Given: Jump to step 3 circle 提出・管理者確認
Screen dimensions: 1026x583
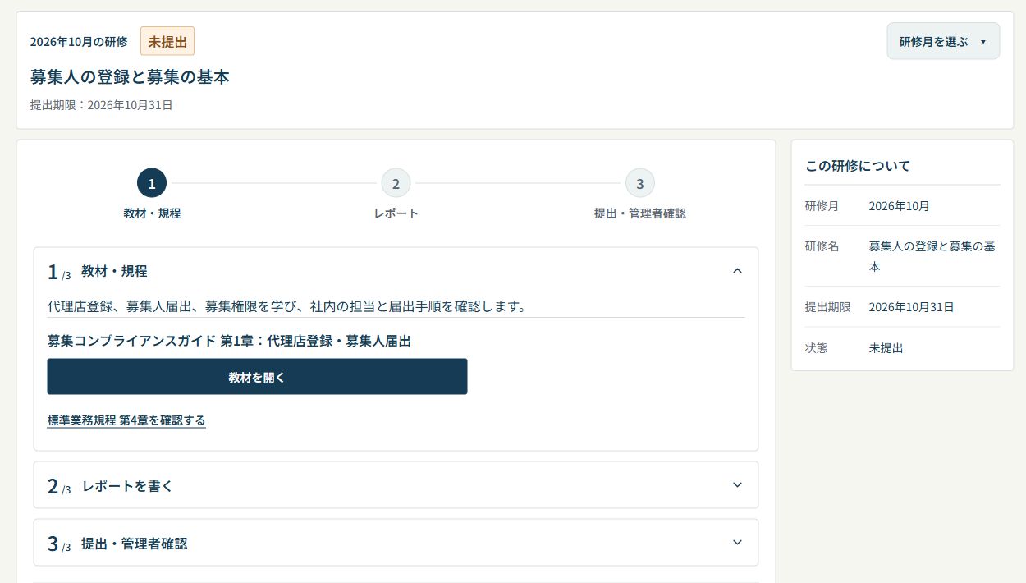Looking at the screenshot, I should pyautogui.click(x=640, y=183).
